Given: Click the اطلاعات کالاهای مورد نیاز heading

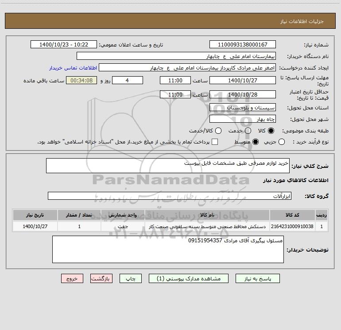Looking at the screenshot, I should [x=295, y=180].
